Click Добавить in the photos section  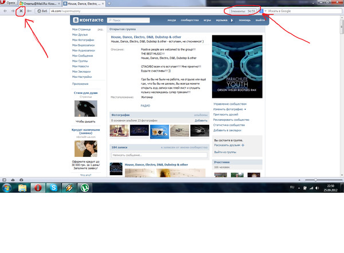coord(201,120)
